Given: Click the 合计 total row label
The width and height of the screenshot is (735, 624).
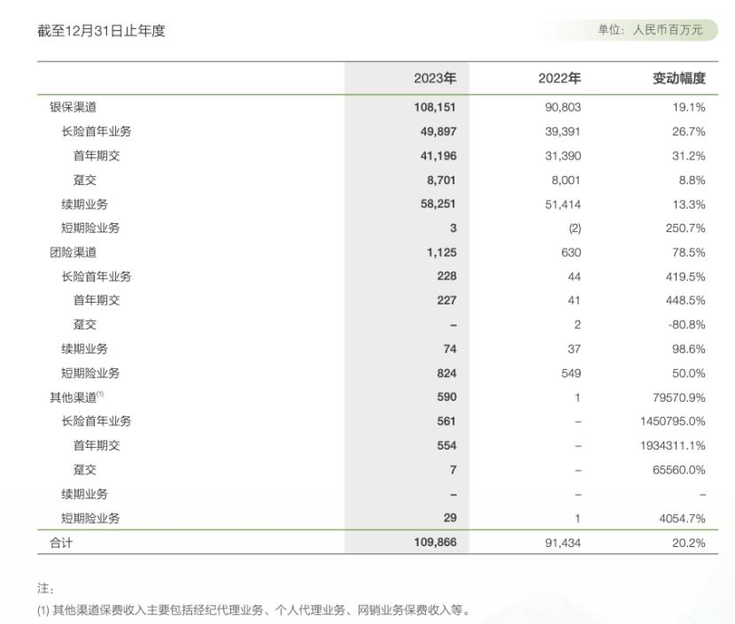Looking at the screenshot, I should [x=61, y=543].
